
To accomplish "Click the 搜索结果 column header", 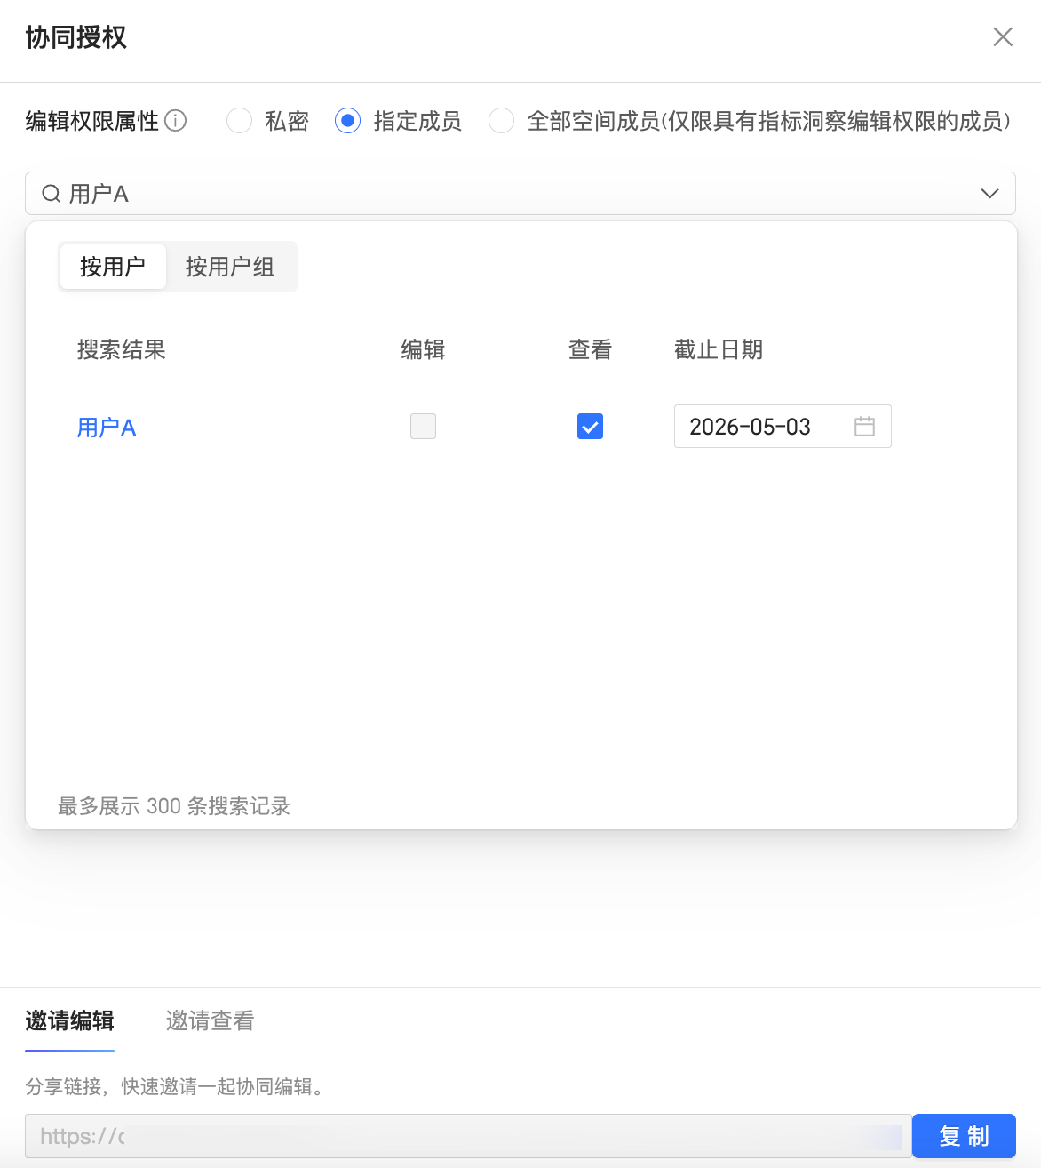I will pyautogui.click(x=121, y=350).
